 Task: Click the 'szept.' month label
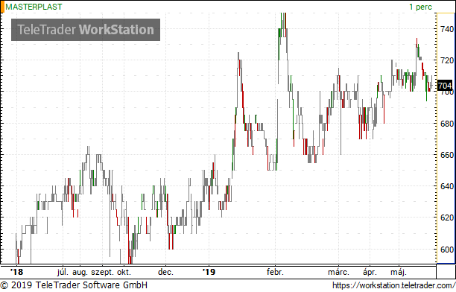pos(103,273)
